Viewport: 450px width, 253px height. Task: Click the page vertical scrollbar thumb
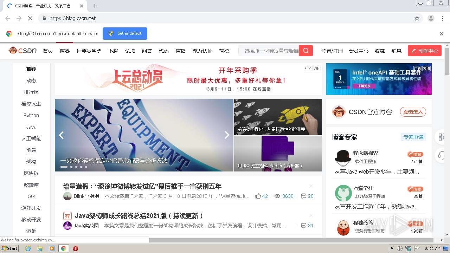click(447, 61)
